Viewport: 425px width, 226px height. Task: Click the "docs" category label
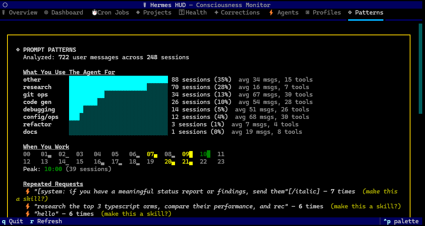click(x=30, y=132)
